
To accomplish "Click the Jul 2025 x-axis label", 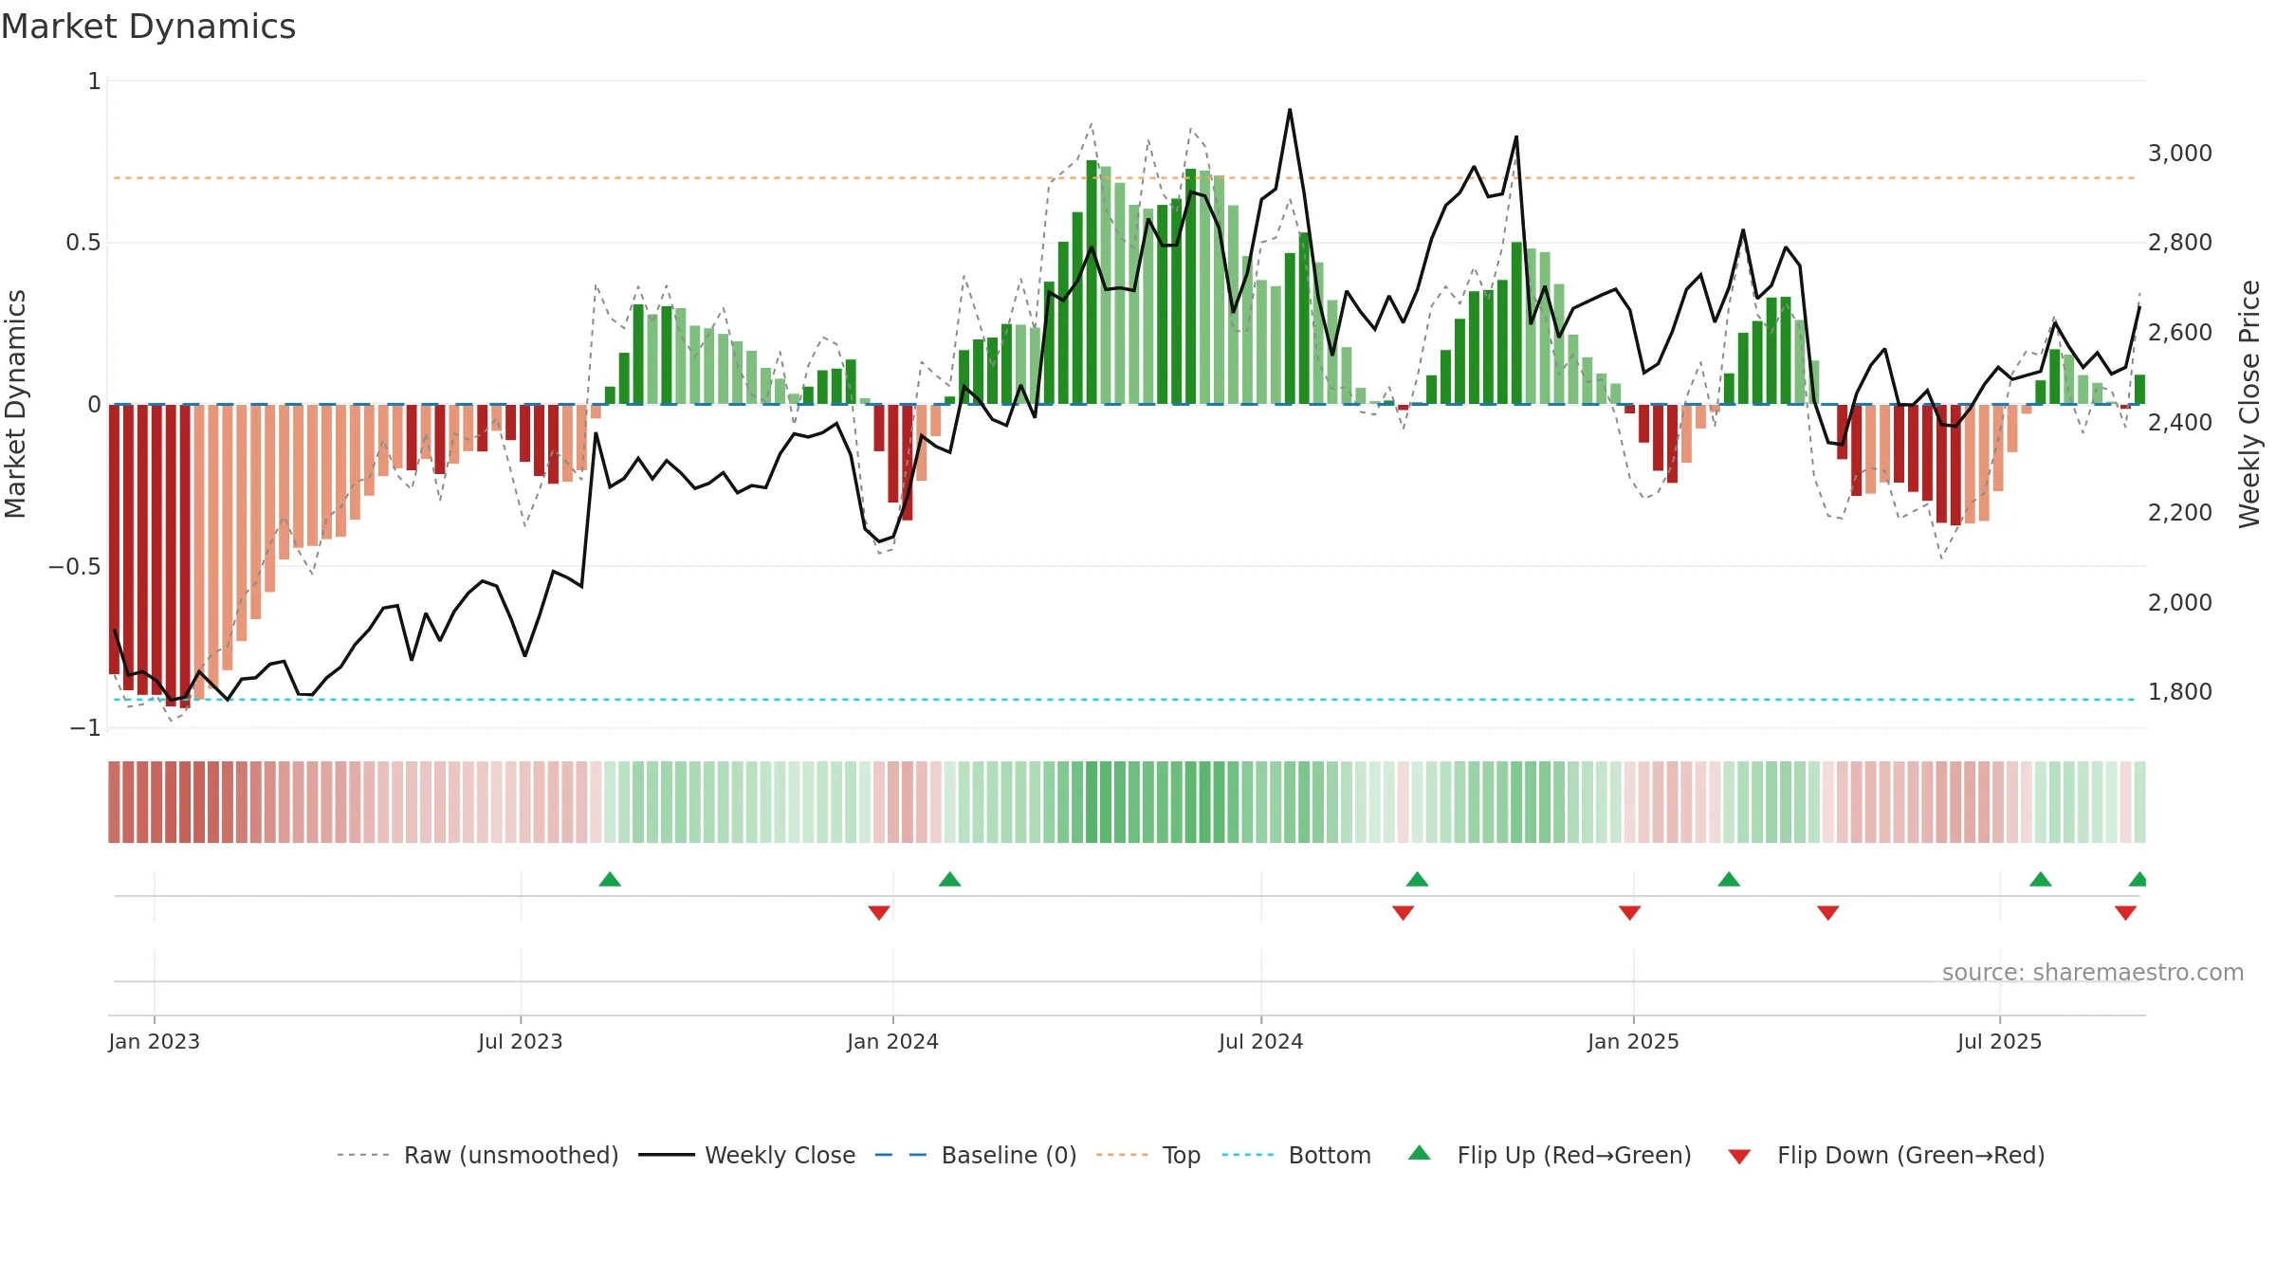I will (x=1999, y=1041).
